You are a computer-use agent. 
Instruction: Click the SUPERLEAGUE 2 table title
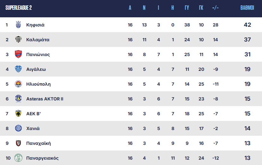coord(19,8)
